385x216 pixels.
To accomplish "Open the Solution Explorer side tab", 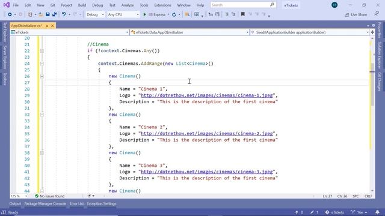I will point(380,55).
